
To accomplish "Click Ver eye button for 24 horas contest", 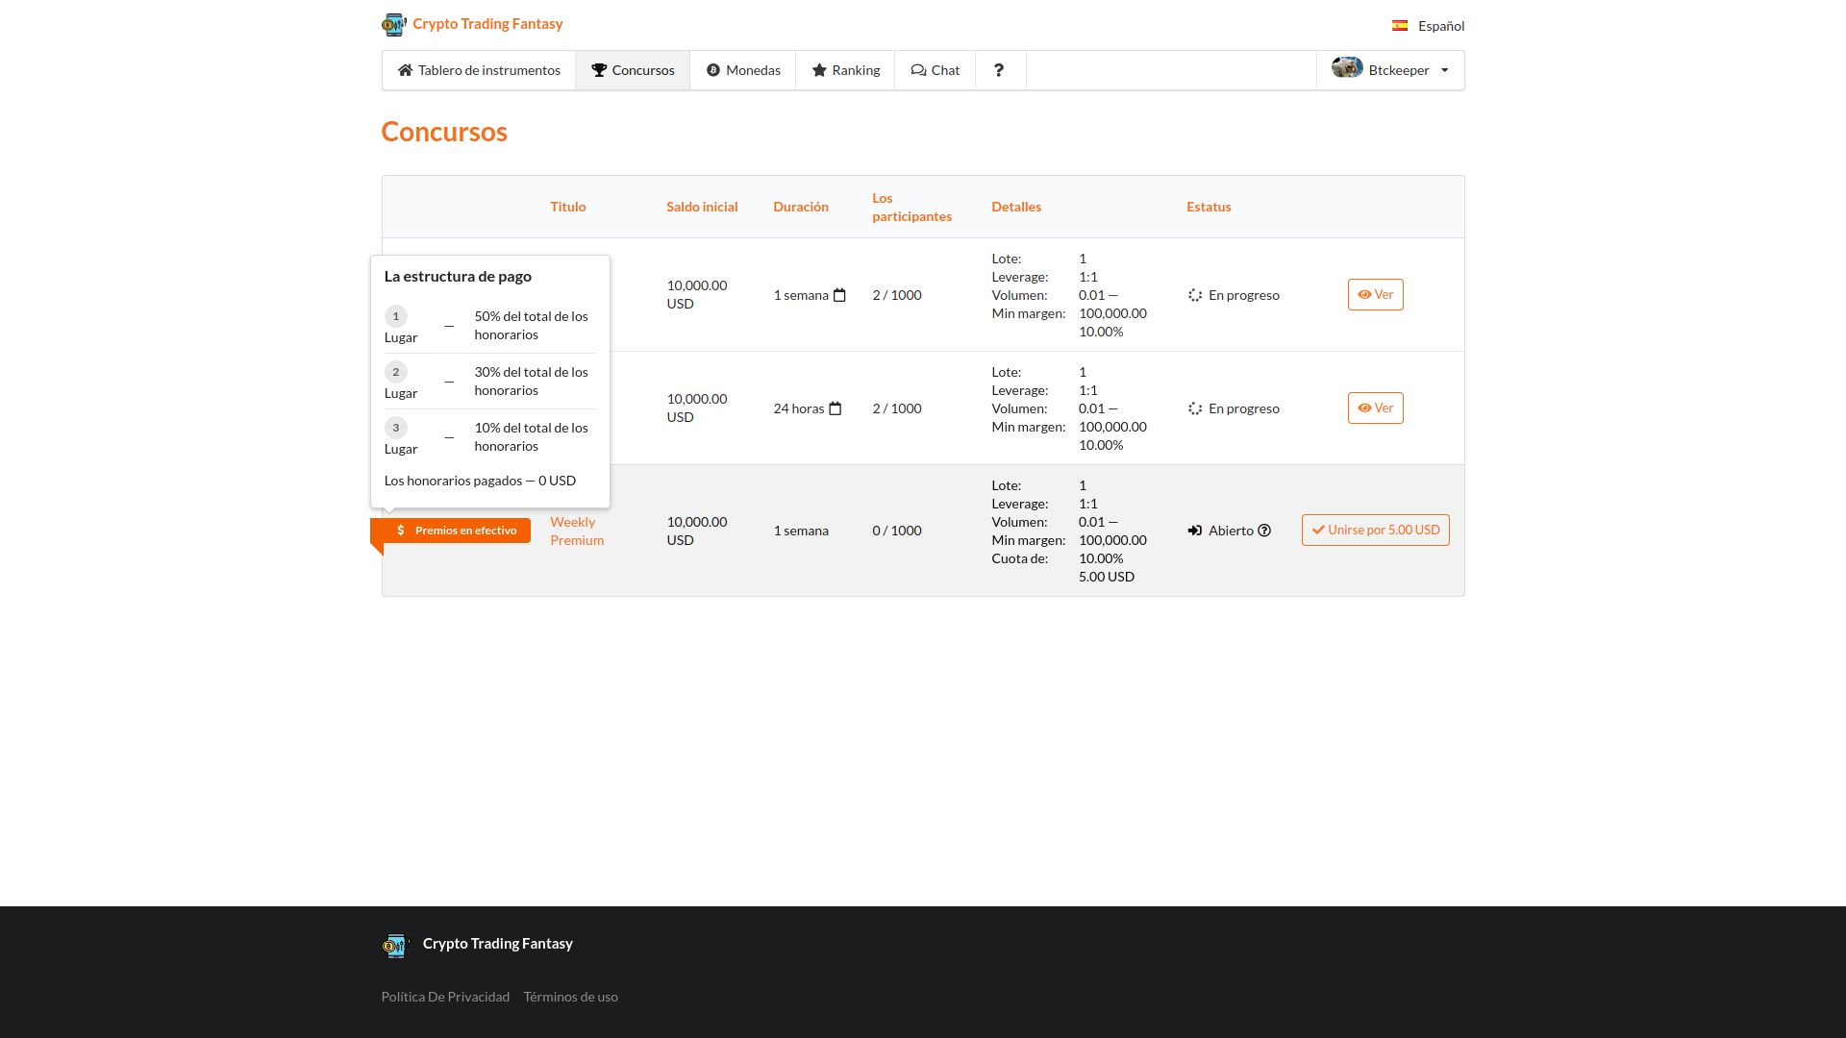I will 1375,408.
